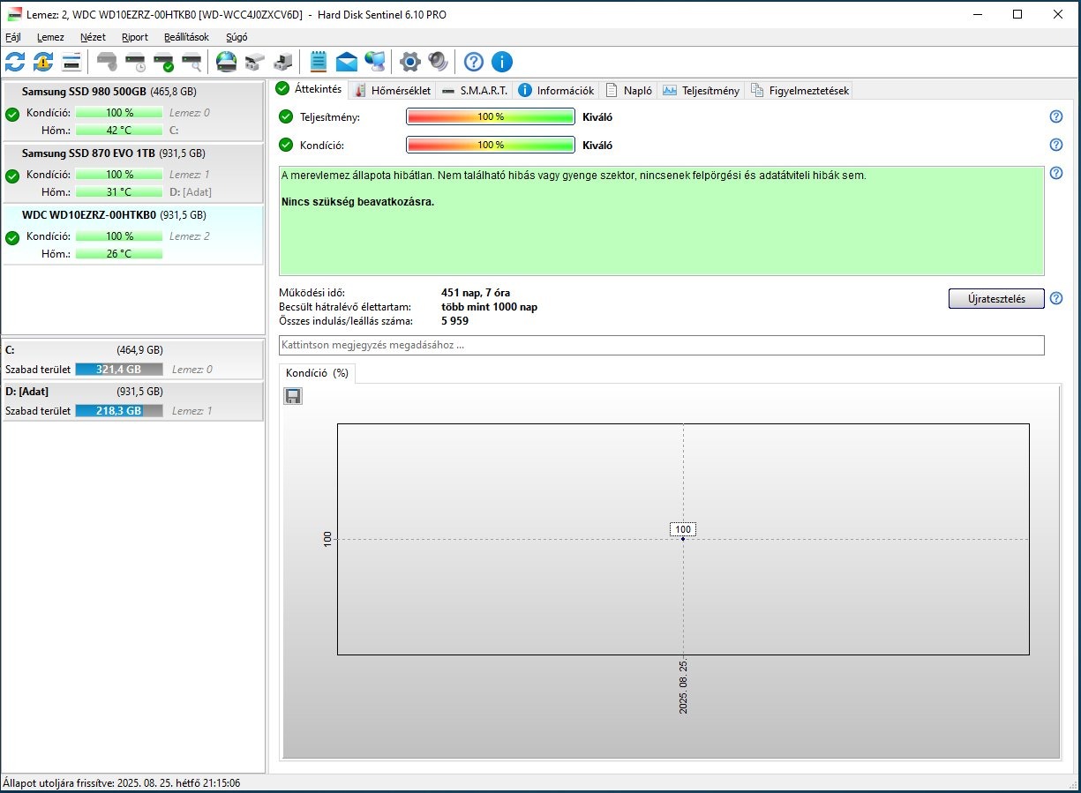Click the disk with magnifier toolbar icon
Screen dimensions: 1081x793
(x=191, y=62)
